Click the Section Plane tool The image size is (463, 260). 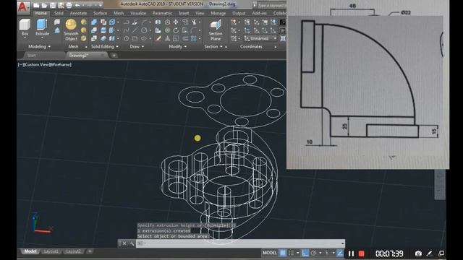(216, 30)
